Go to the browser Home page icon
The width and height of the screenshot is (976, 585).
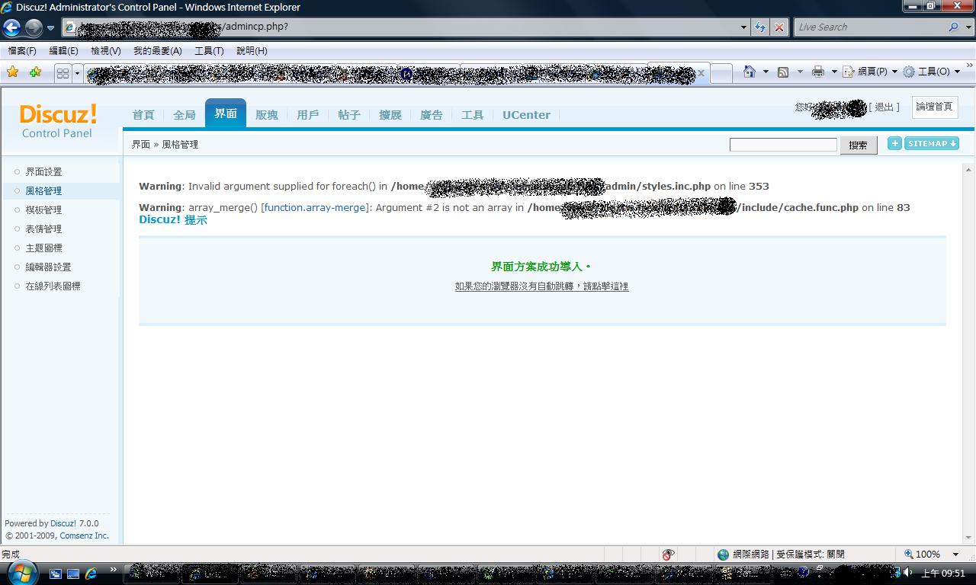click(x=750, y=72)
